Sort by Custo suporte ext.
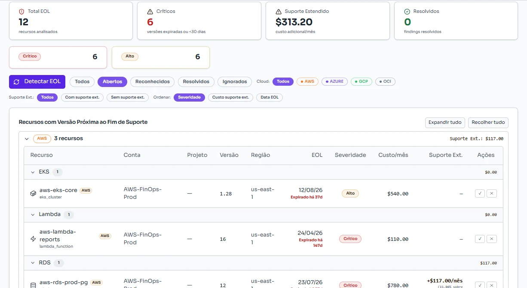The image size is (527, 288). coord(230,97)
